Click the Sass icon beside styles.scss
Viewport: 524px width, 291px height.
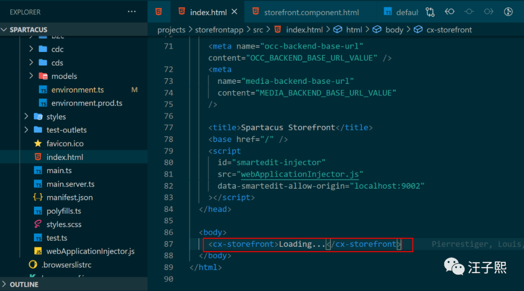tap(38, 224)
